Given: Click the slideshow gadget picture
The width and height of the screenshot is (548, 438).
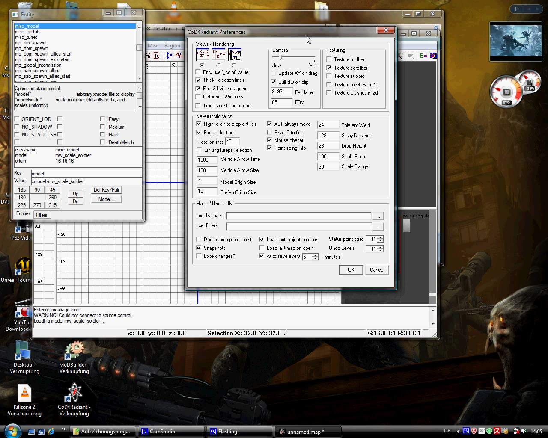Looking at the screenshot, I should coord(515,42).
